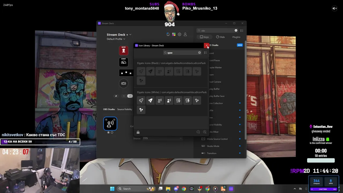Image resolution: width=343 pixels, height=193 pixels.
Task: Pick white outlined sparkles icon
Action: (x=197, y=101)
